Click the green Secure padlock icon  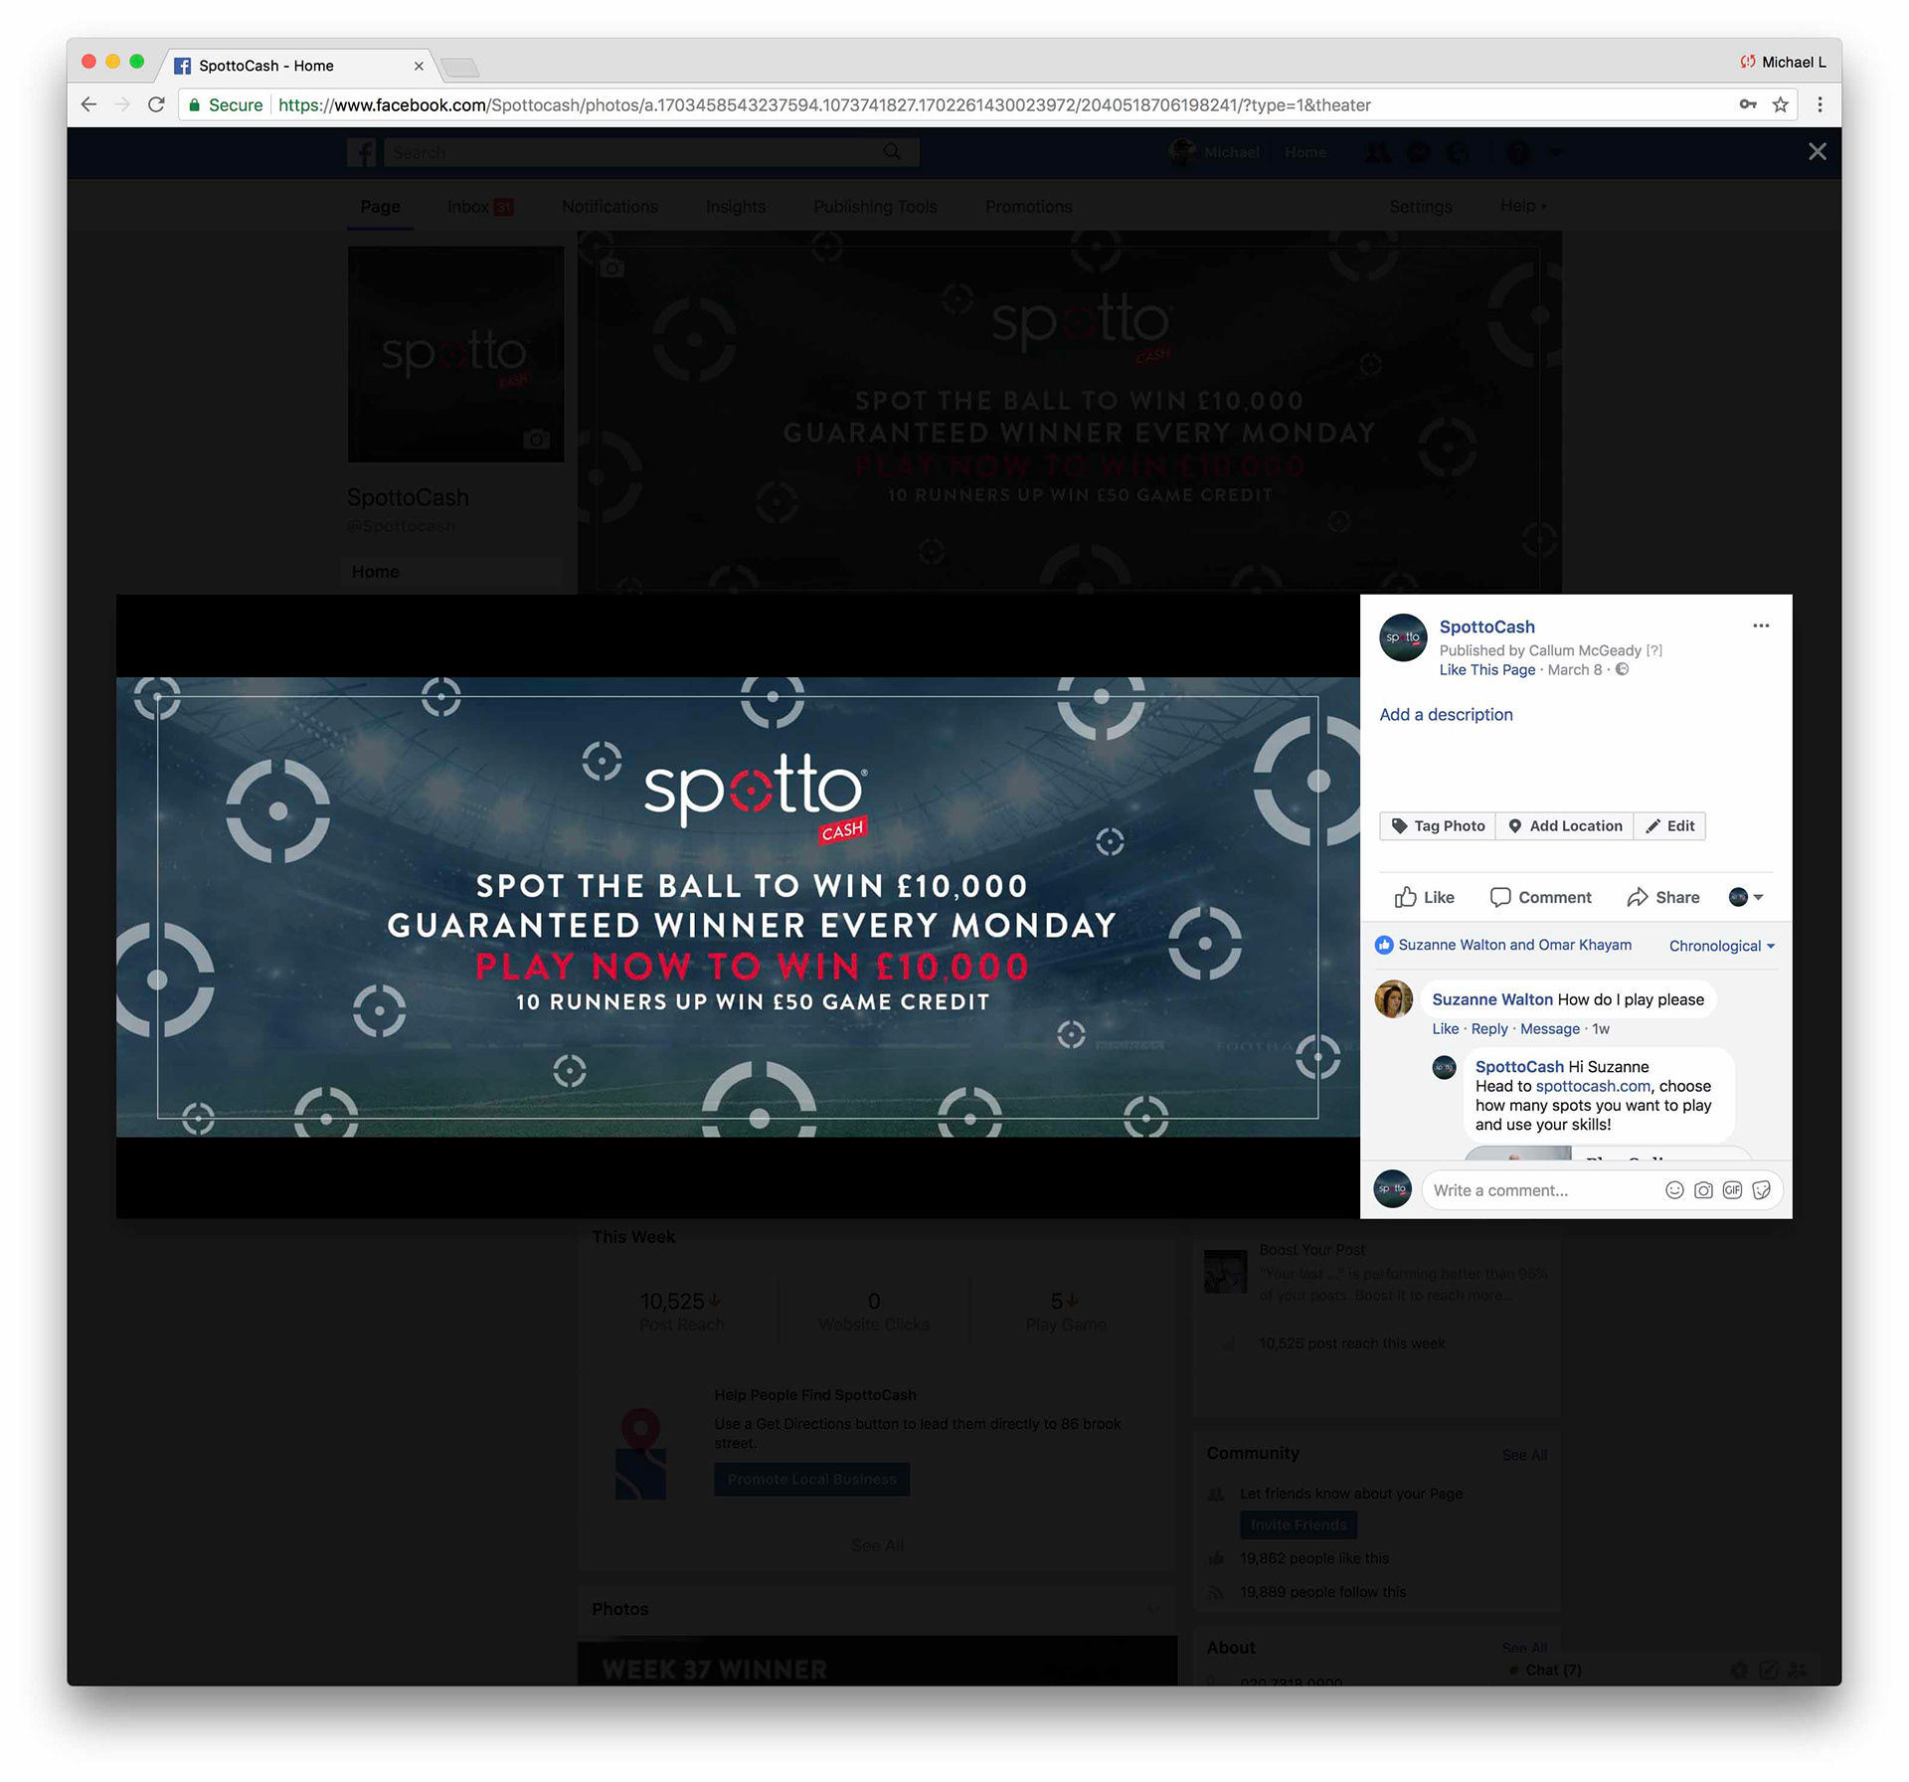[x=194, y=104]
